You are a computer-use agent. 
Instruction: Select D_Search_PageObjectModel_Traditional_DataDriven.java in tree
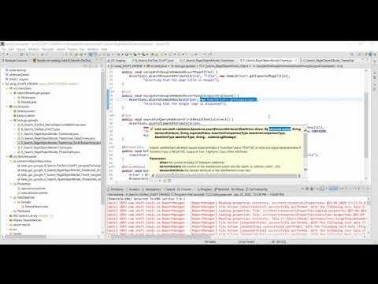click(x=58, y=138)
